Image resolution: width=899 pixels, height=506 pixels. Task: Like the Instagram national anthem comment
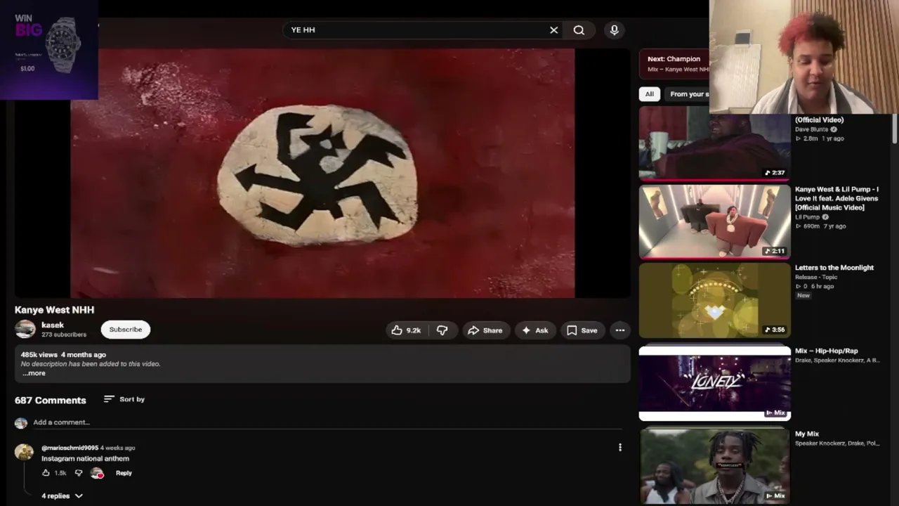point(46,473)
